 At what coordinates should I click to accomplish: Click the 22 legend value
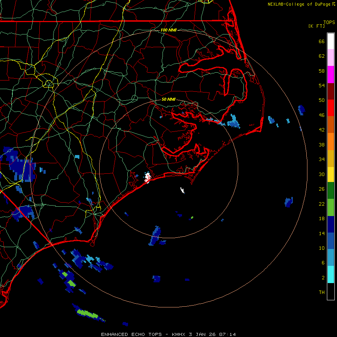pos(322,204)
